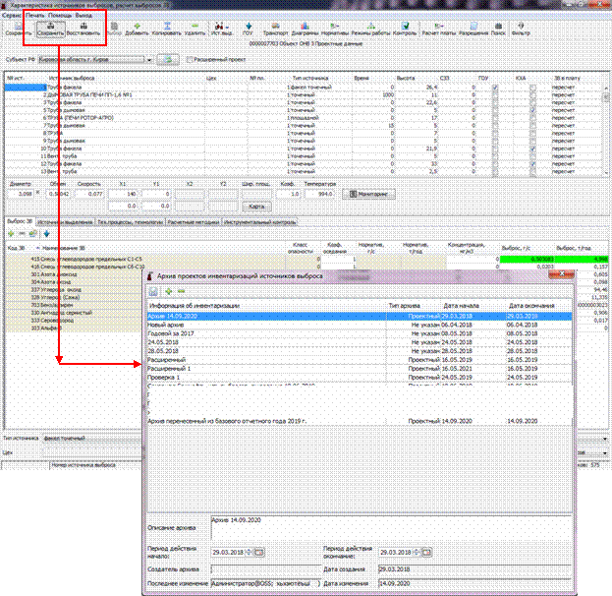Screen dimensions: 612x596
Task: Switch to the Расчетные методики tab
Action: pyautogui.click(x=195, y=222)
